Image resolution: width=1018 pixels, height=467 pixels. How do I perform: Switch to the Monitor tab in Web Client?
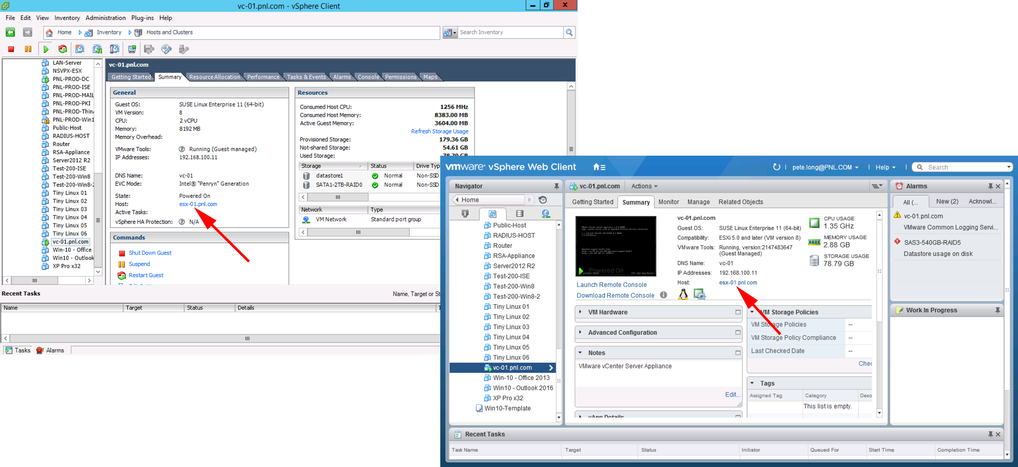[669, 202]
